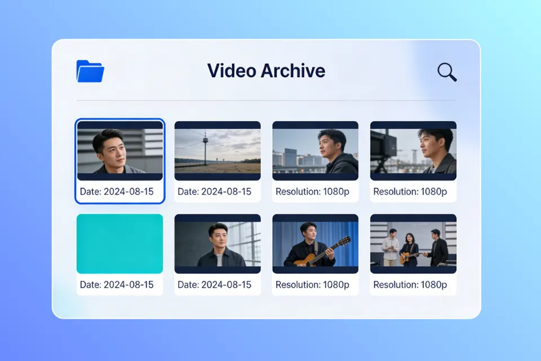
Task: Select the man in black shirt thumbnail
Action: click(218, 244)
